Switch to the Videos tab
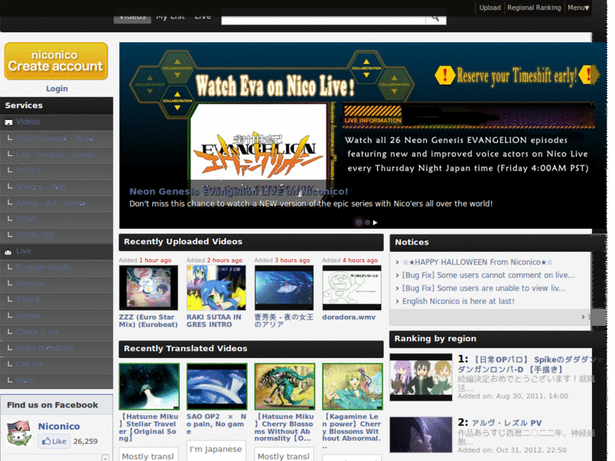The height and width of the screenshot is (461, 615). (x=132, y=18)
